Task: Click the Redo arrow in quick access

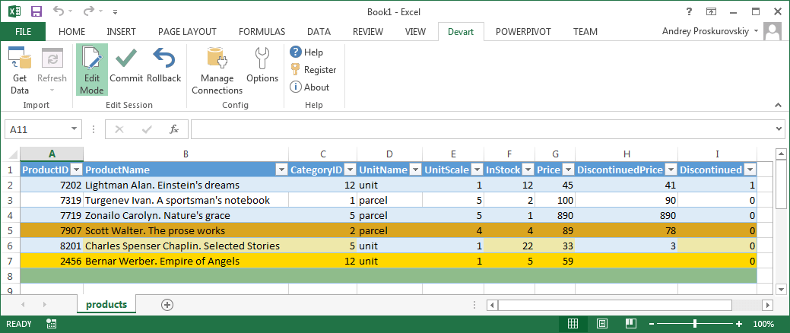Action: point(88,11)
